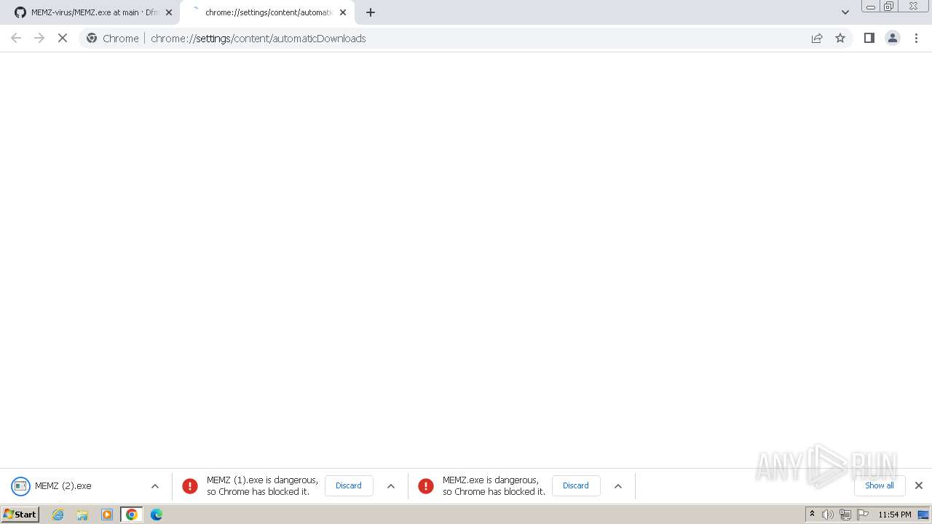This screenshot has width=932, height=524.
Task: View site information Chrome icon
Action: coord(92,38)
